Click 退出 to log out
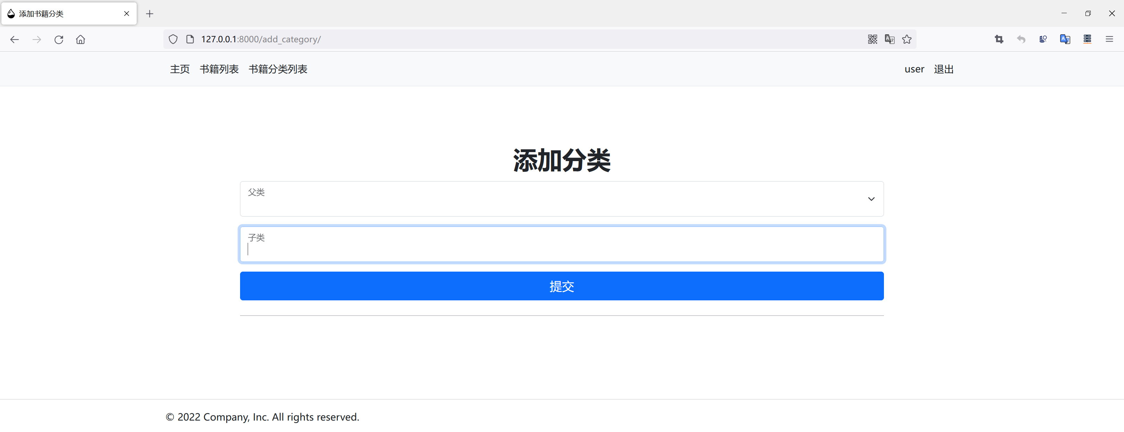1124x432 pixels. pyautogui.click(x=943, y=69)
